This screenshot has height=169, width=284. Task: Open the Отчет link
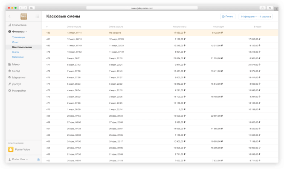click(15, 42)
